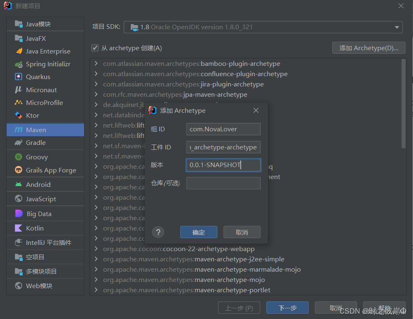This screenshot has height=319, width=413.
Task: Select Spring Initializr project type
Action: click(45, 64)
